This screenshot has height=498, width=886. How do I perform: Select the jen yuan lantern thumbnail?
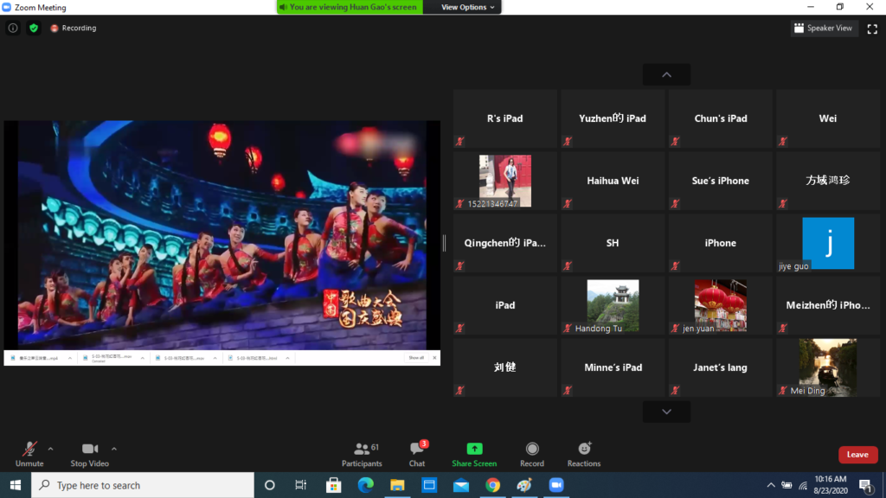click(x=721, y=305)
